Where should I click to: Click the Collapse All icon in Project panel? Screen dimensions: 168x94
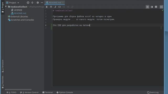32,3
